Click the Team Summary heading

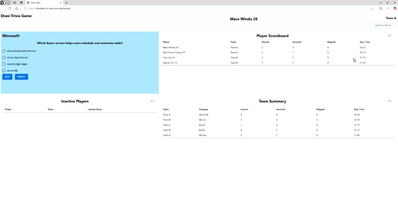[x=272, y=101]
